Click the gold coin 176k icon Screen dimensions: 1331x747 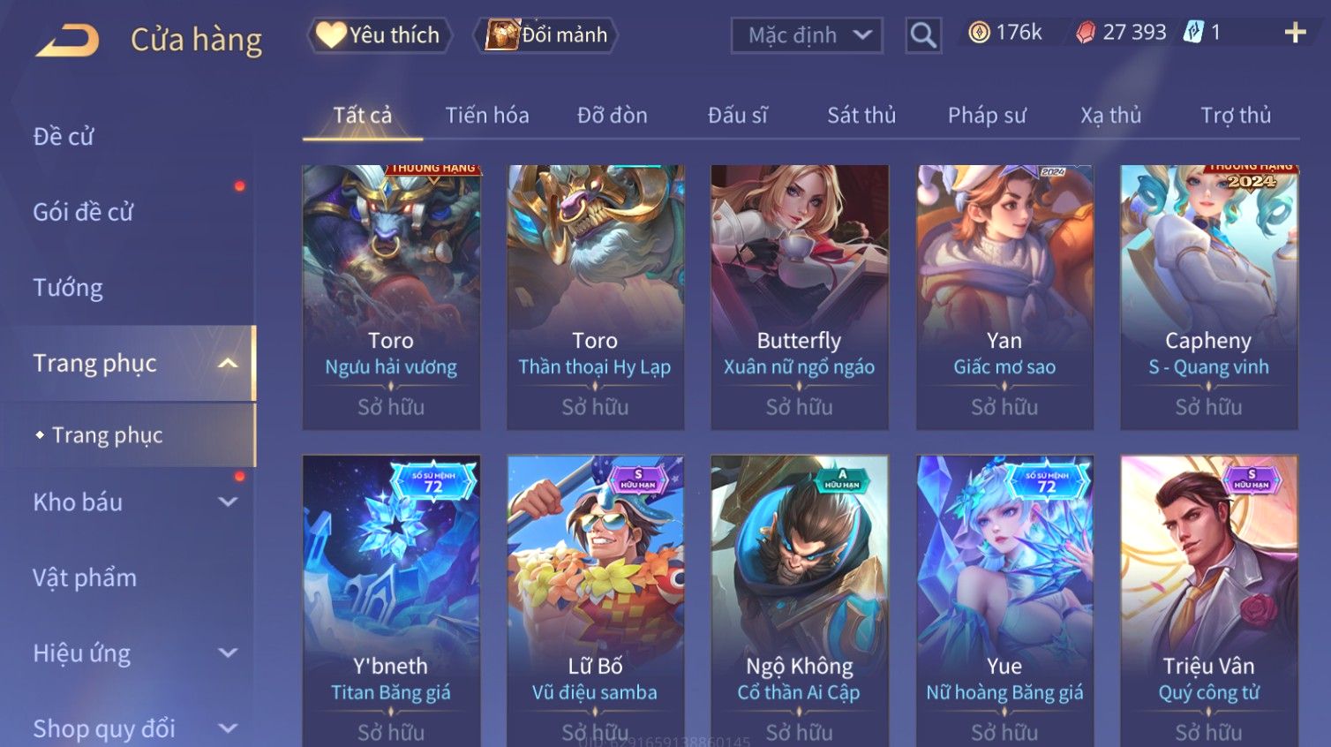[979, 33]
